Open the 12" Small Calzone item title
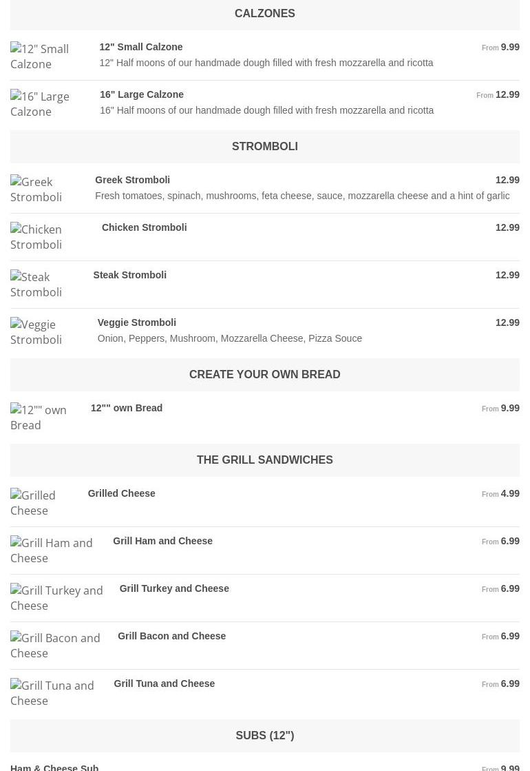Image resolution: width=530 pixels, height=771 pixels. click(x=141, y=47)
